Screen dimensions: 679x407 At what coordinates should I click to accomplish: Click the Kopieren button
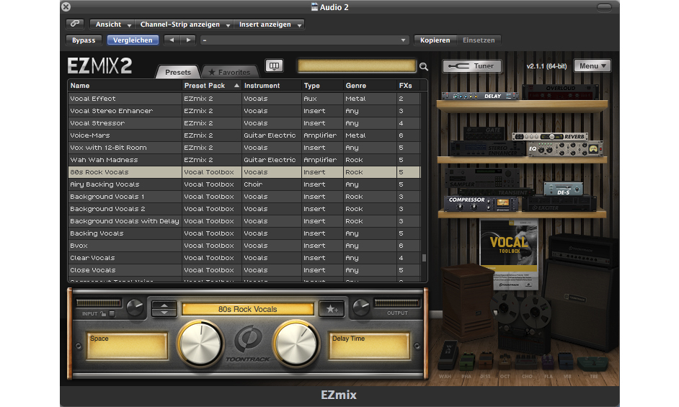pyautogui.click(x=435, y=40)
